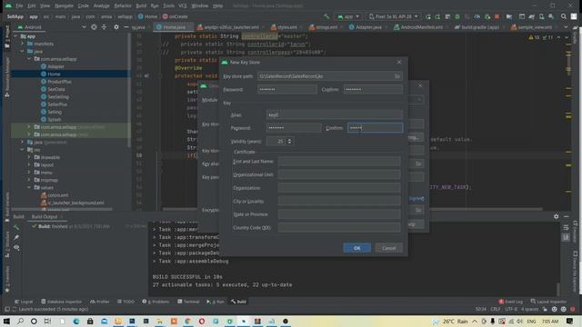Click the Profile app gauge icon in toolbar

tap(477, 16)
